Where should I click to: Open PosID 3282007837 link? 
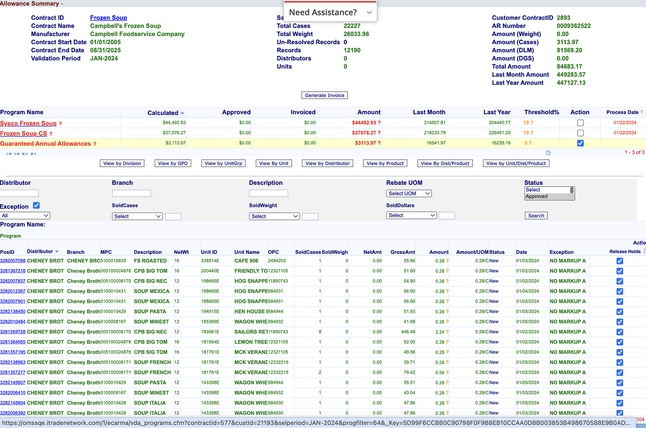click(13, 281)
